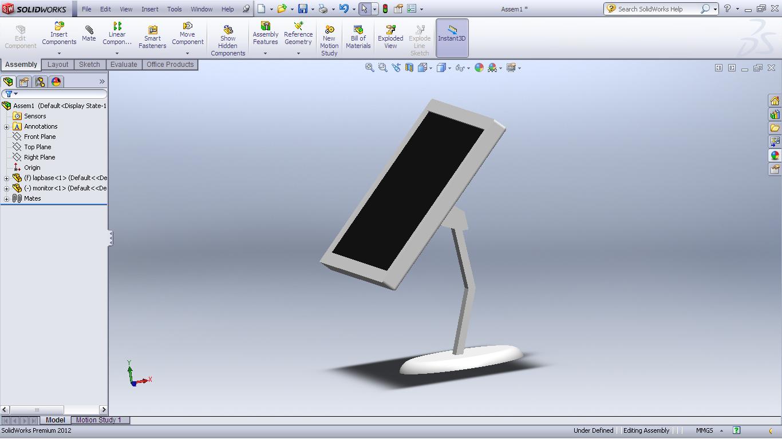Click Zoom to Area in view toolbar
This screenshot has height=439, width=782.
click(x=383, y=67)
